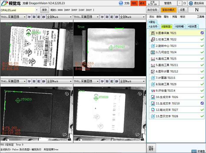Expand the OPAL05.xml file dropdown
Image resolution: width=206 pixels, height=153 pixels.
(37, 10)
